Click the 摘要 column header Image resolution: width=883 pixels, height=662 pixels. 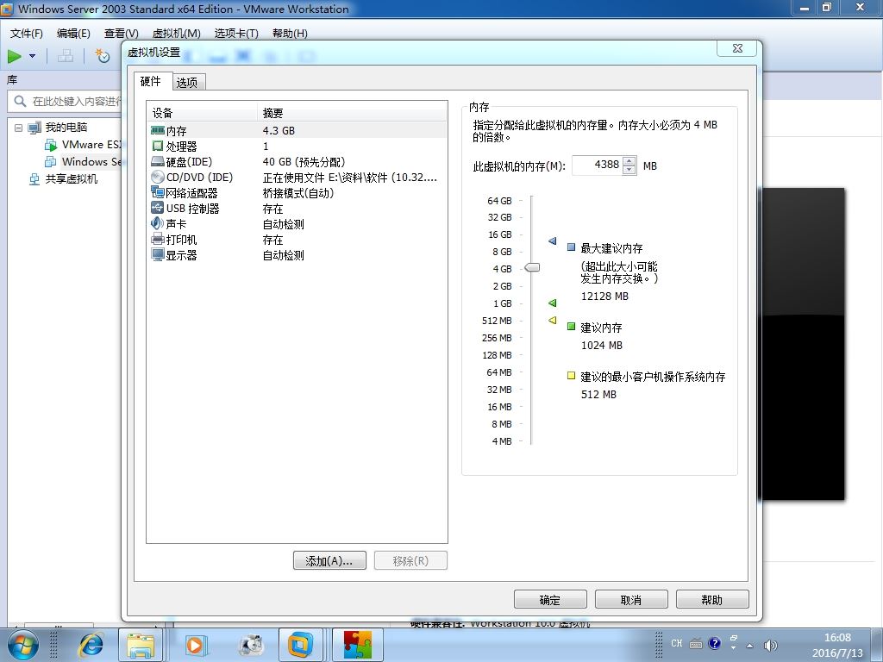pos(352,113)
